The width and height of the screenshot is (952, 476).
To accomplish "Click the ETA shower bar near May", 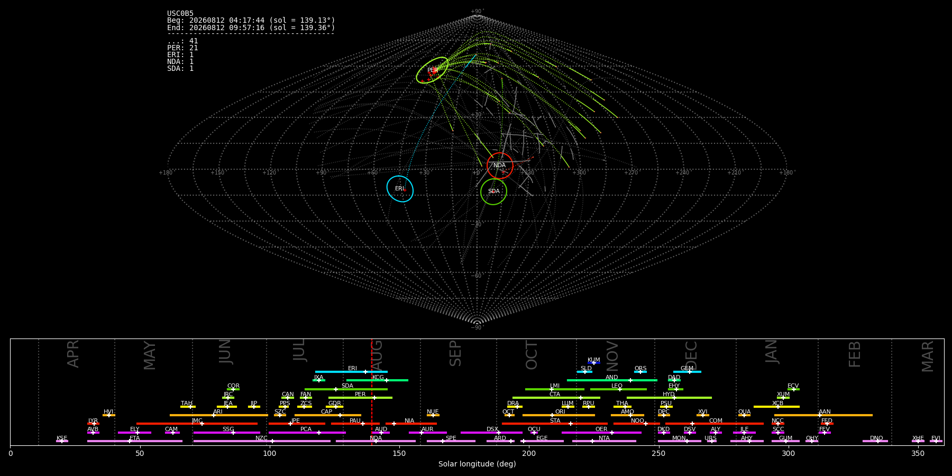I will 135,441.
